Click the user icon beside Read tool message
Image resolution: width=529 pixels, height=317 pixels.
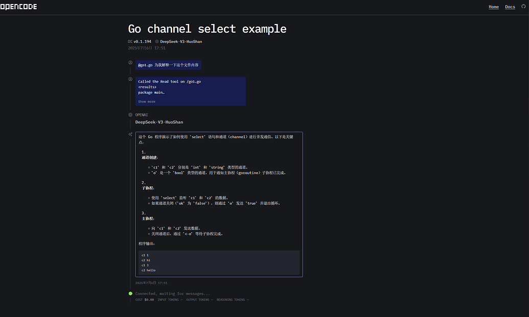130,79
